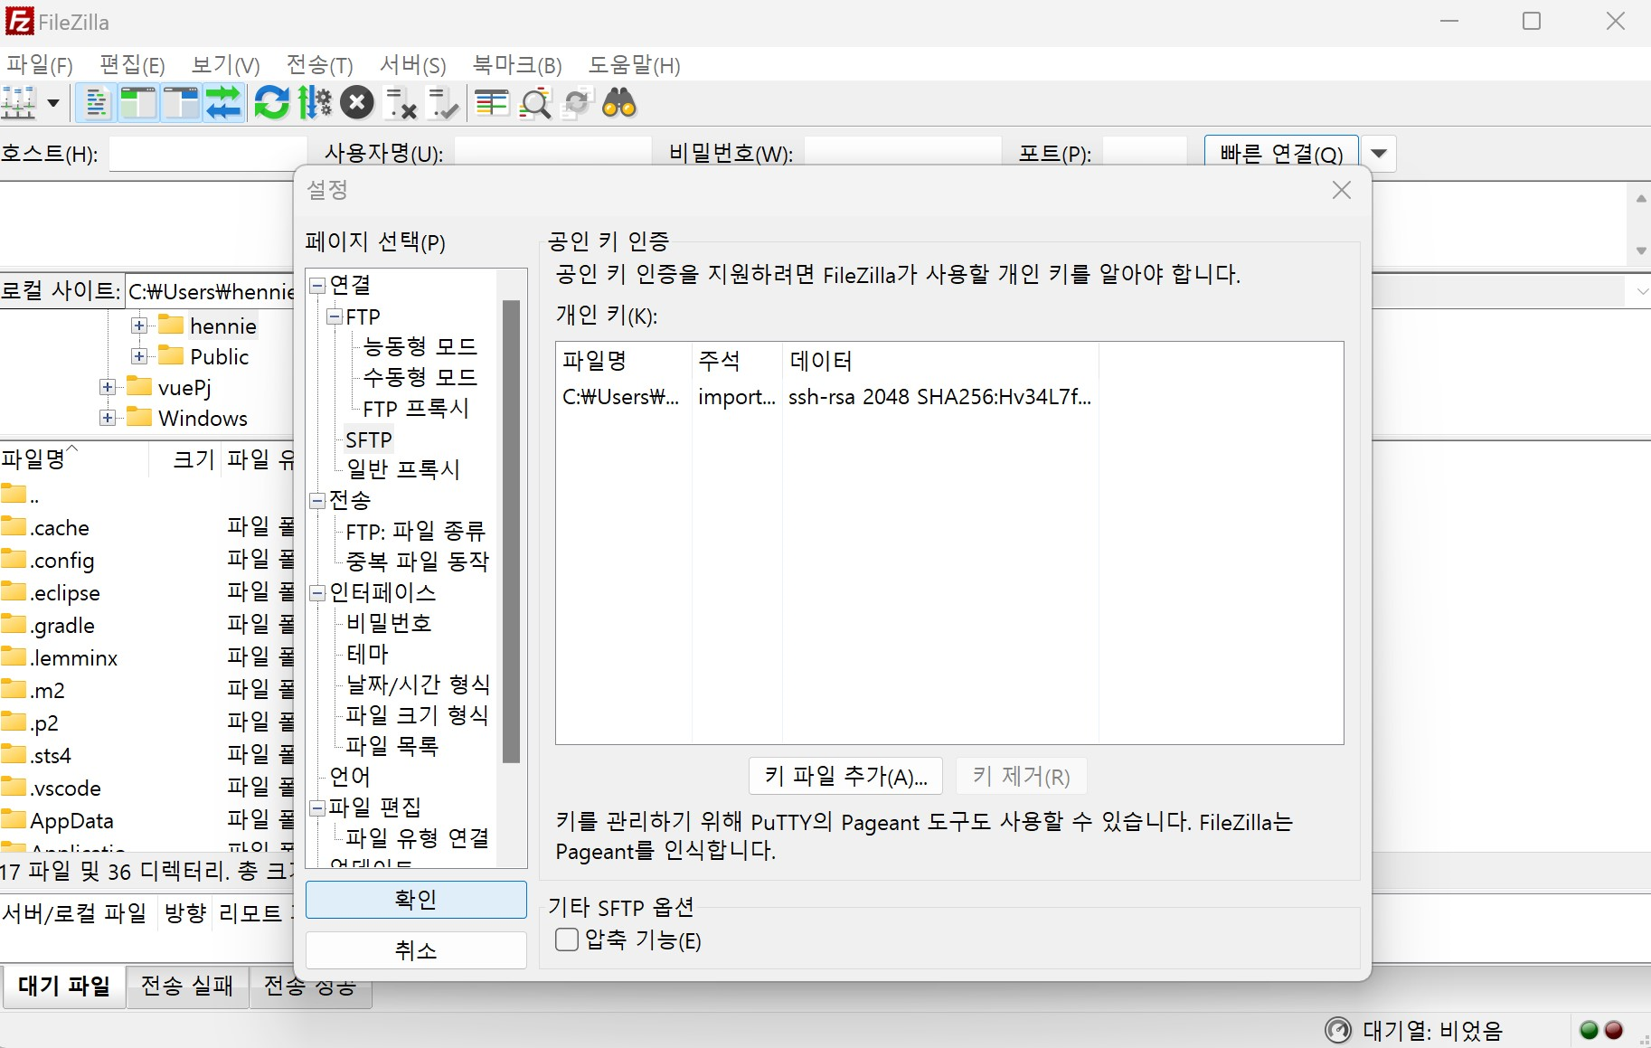Click the 포트 input field
The width and height of the screenshot is (1651, 1048).
(1145, 153)
